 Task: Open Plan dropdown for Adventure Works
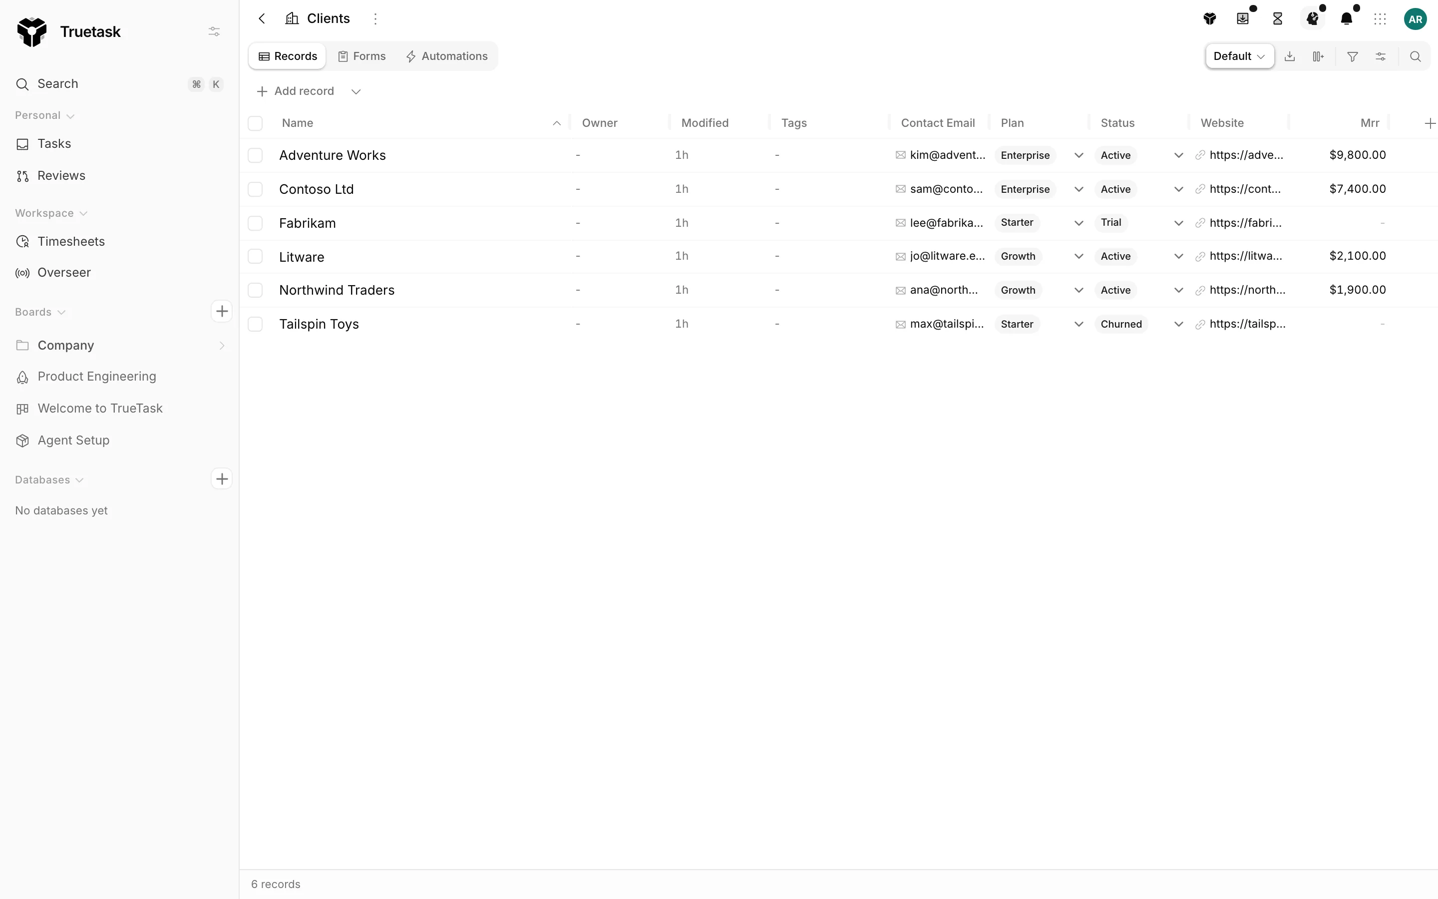tap(1078, 155)
